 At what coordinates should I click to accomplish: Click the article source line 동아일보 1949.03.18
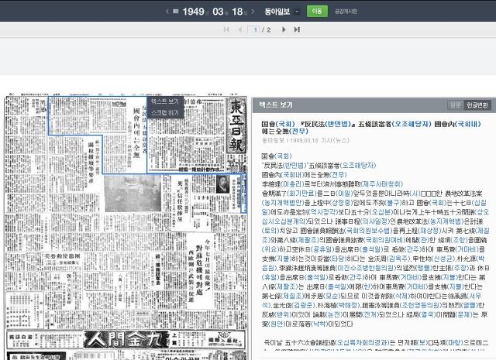pos(305,140)
